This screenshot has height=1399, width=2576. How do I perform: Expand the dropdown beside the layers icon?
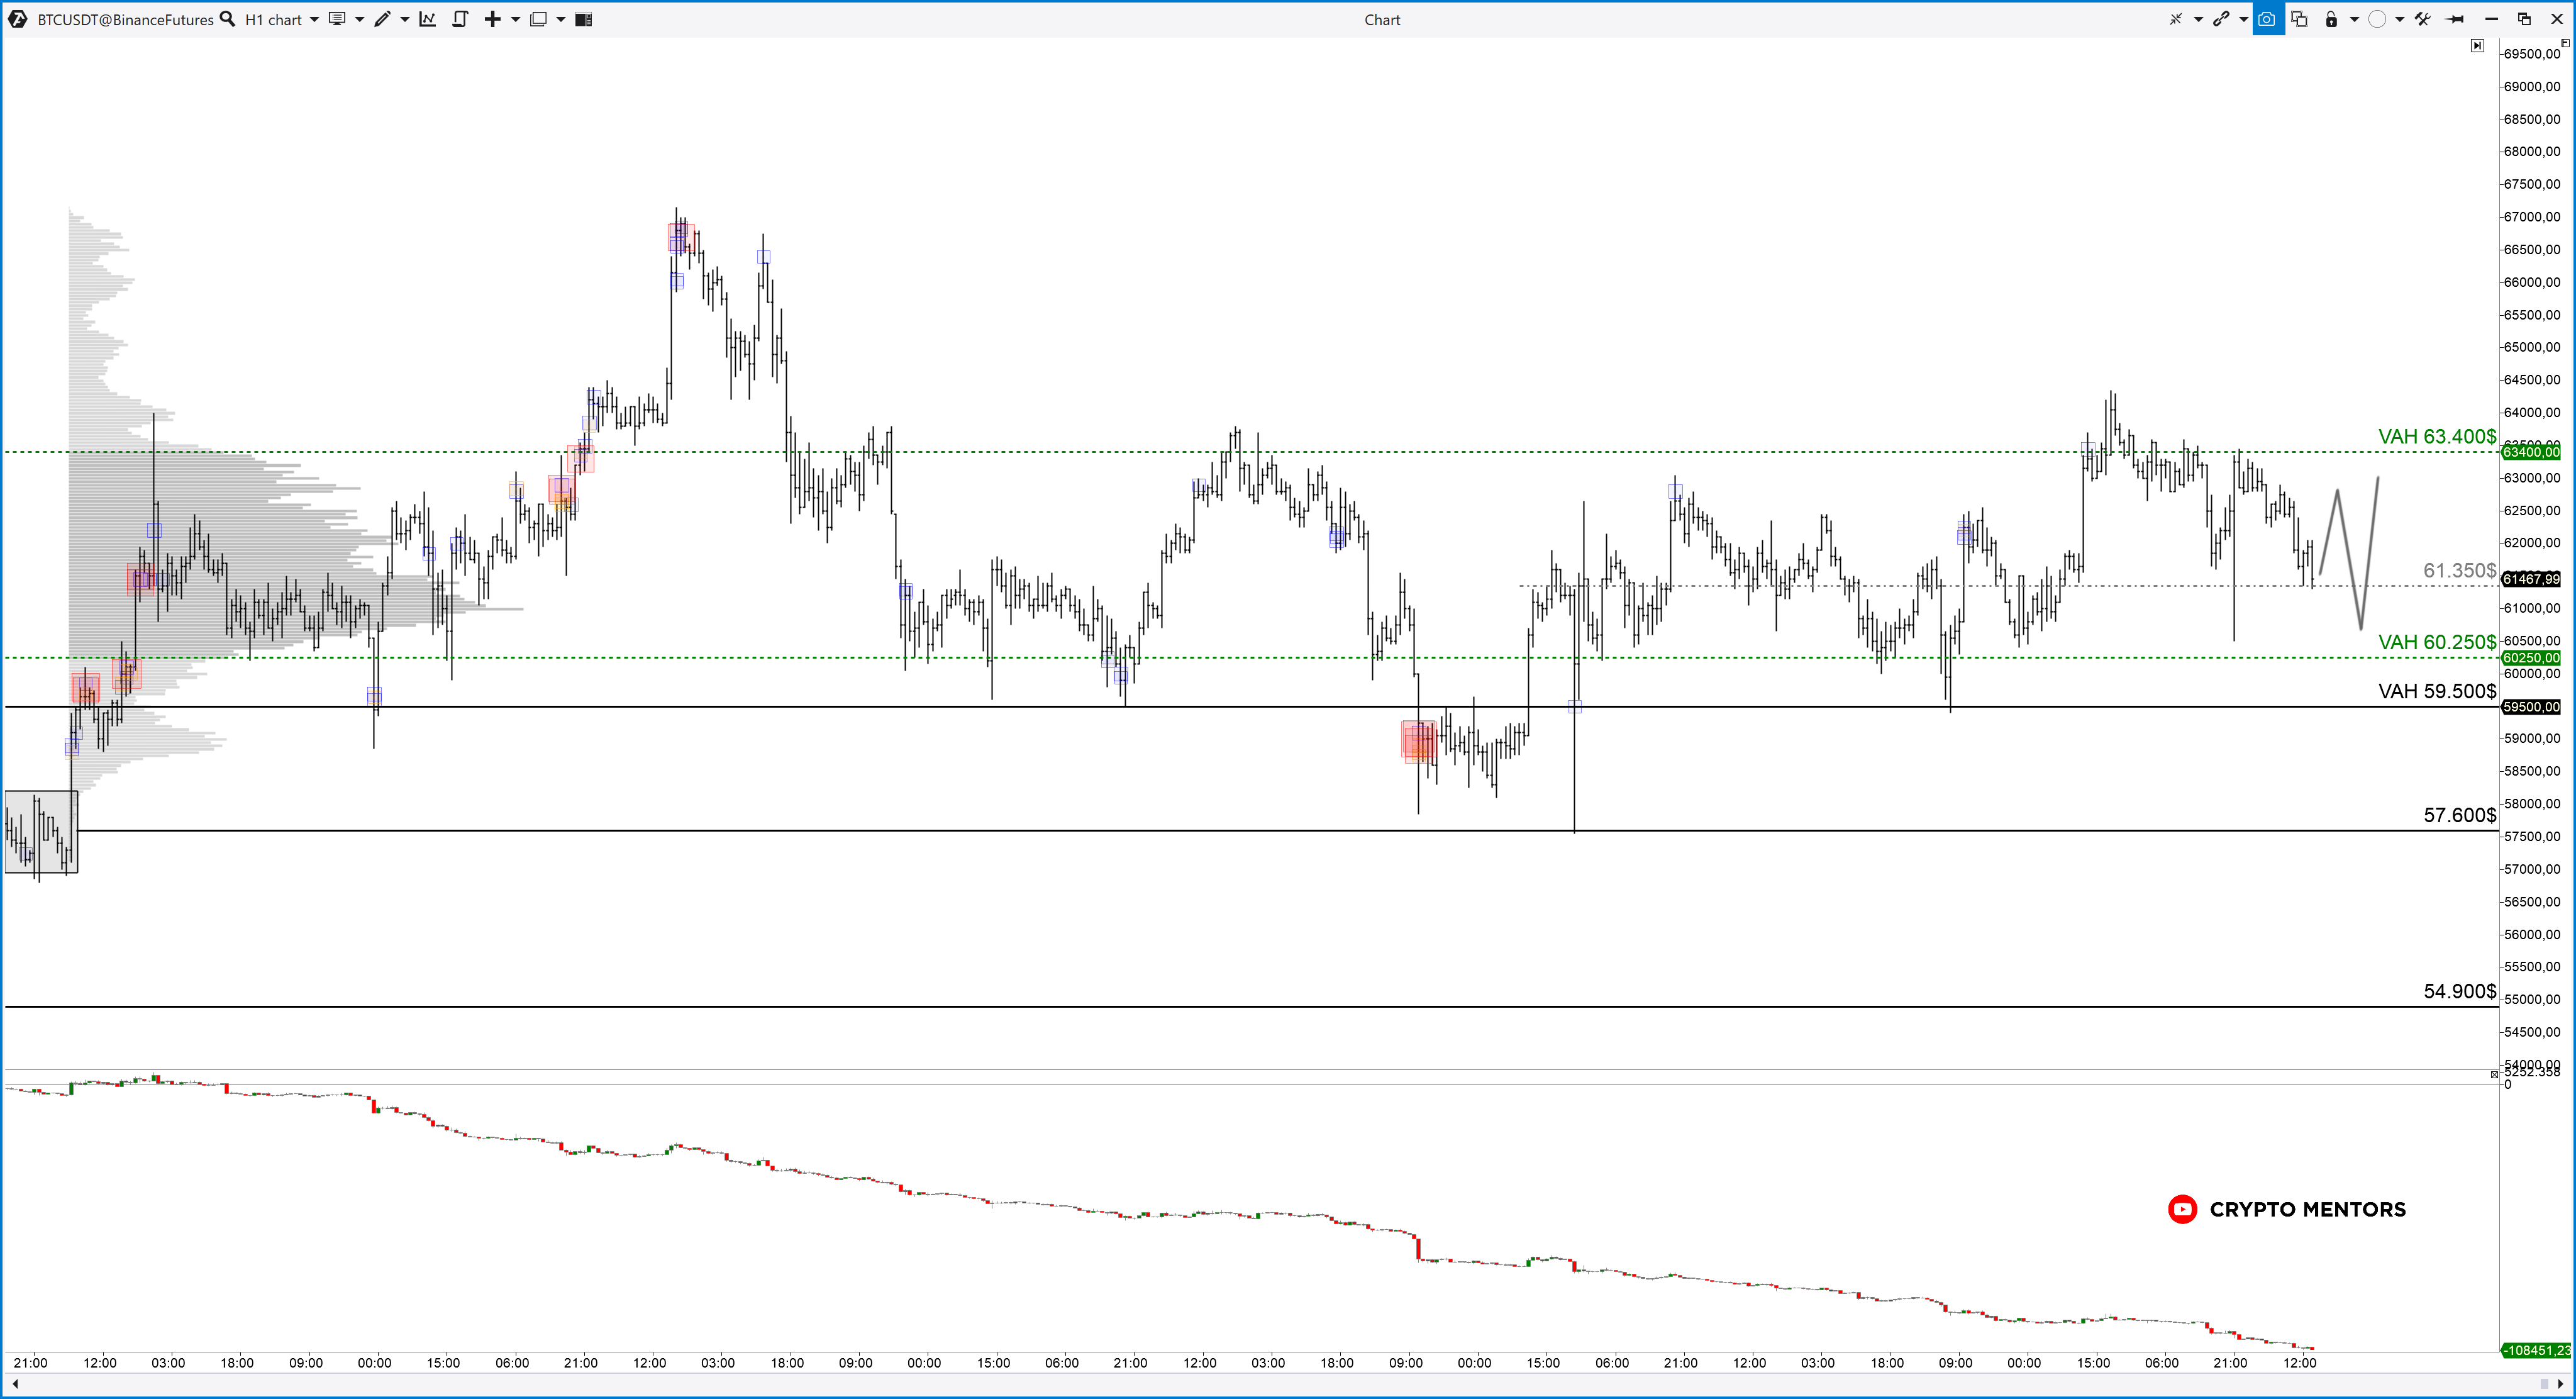[x=561, y=19]
